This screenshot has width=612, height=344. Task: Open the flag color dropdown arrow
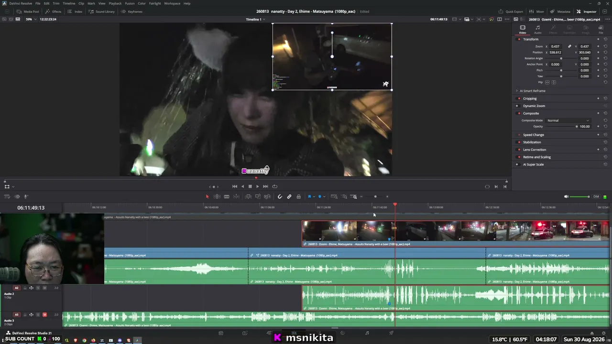[314, 196]
